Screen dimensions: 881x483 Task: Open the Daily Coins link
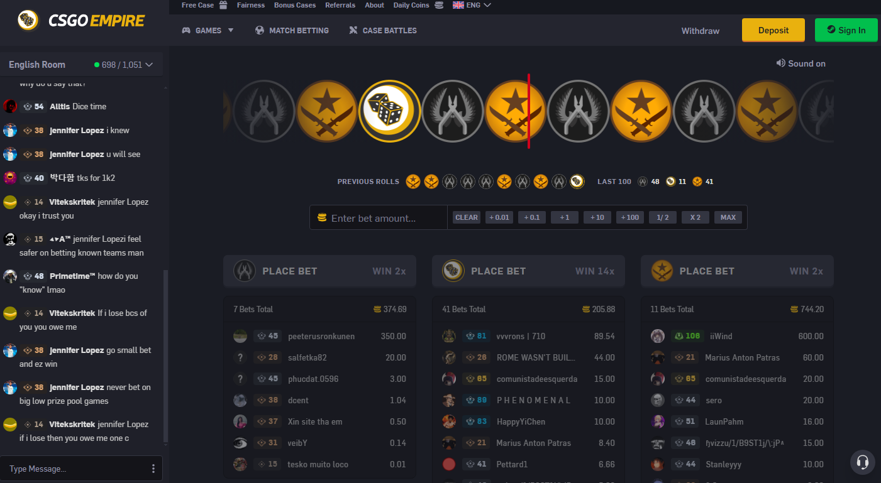coord(411,5)
